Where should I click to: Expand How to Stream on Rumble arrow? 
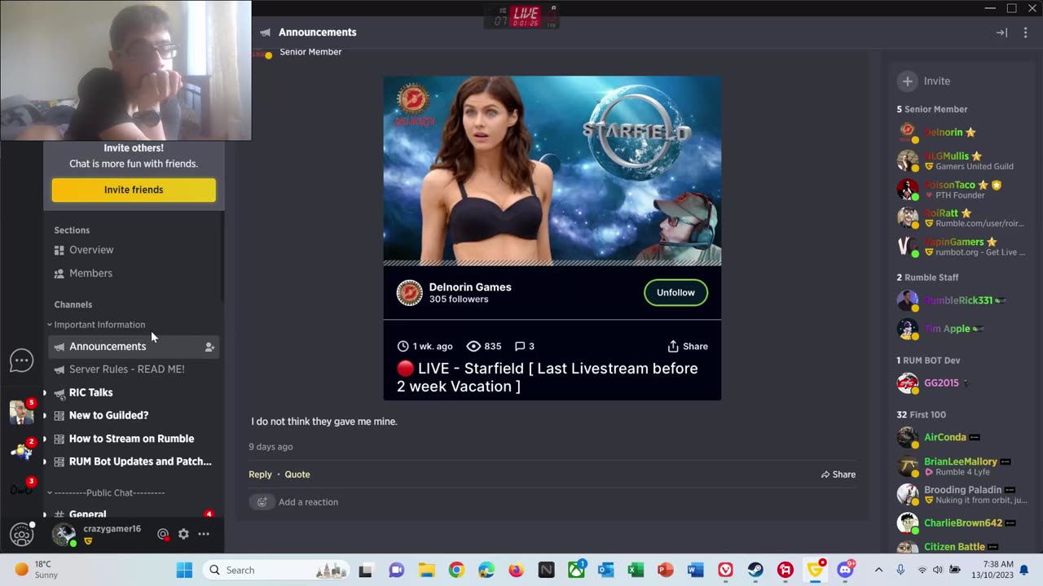(45, 439)
